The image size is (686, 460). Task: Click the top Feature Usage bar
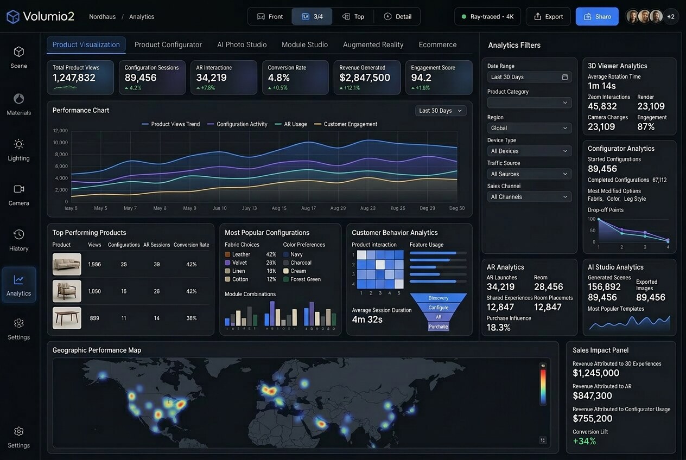tap(439, 253)
